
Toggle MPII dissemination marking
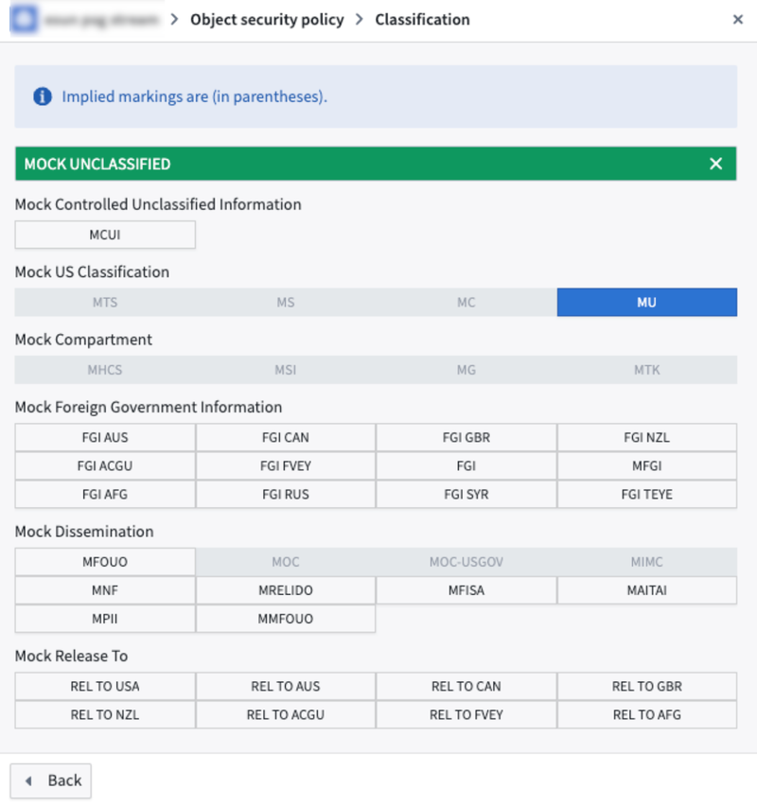(x=105, y=619)
